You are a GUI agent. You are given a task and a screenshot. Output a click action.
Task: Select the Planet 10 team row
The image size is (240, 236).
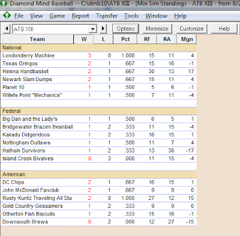(x=98, y=87)
